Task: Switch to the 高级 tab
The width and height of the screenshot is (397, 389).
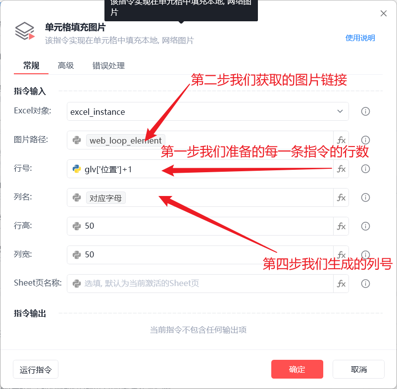Action: (66, 65)
